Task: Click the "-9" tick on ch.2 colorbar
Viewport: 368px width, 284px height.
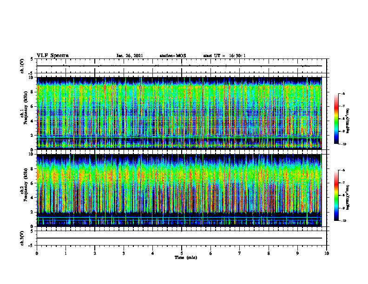Action: pos(343,208)
